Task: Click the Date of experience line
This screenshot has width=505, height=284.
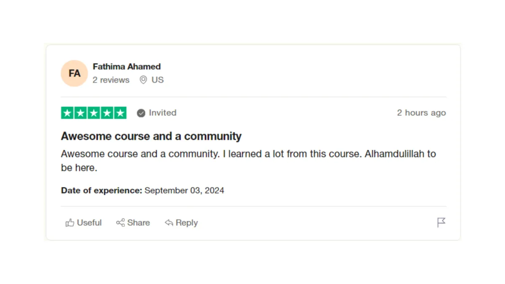Action: tap(143, 191)
